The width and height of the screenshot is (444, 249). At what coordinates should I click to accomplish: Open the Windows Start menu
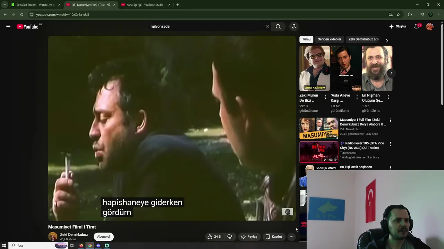pos(4,246)
